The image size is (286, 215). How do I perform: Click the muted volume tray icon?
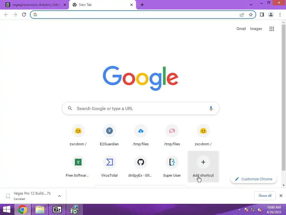[259, 210]
